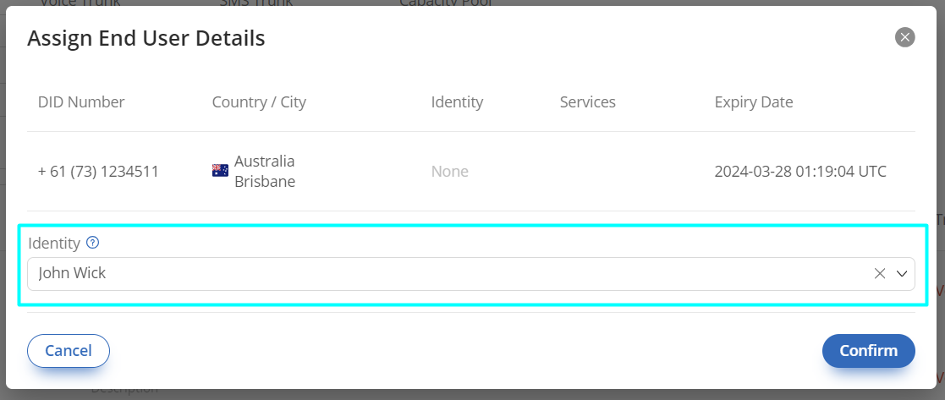
Task: Select the Country / City column header
Action: tap(259, 102)
